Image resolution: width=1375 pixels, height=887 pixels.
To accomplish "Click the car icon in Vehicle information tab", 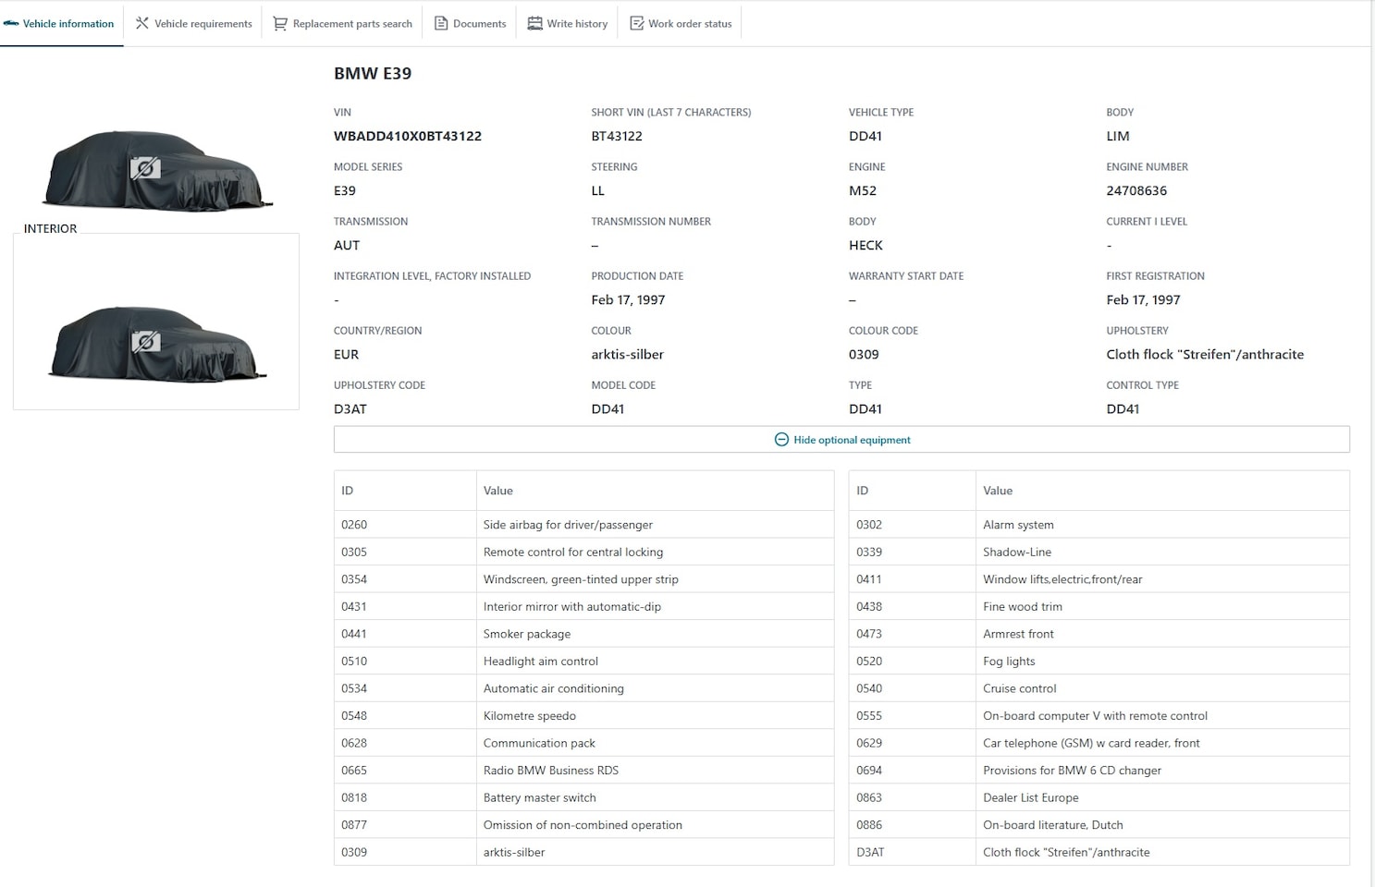I will [x=11, y=23].
